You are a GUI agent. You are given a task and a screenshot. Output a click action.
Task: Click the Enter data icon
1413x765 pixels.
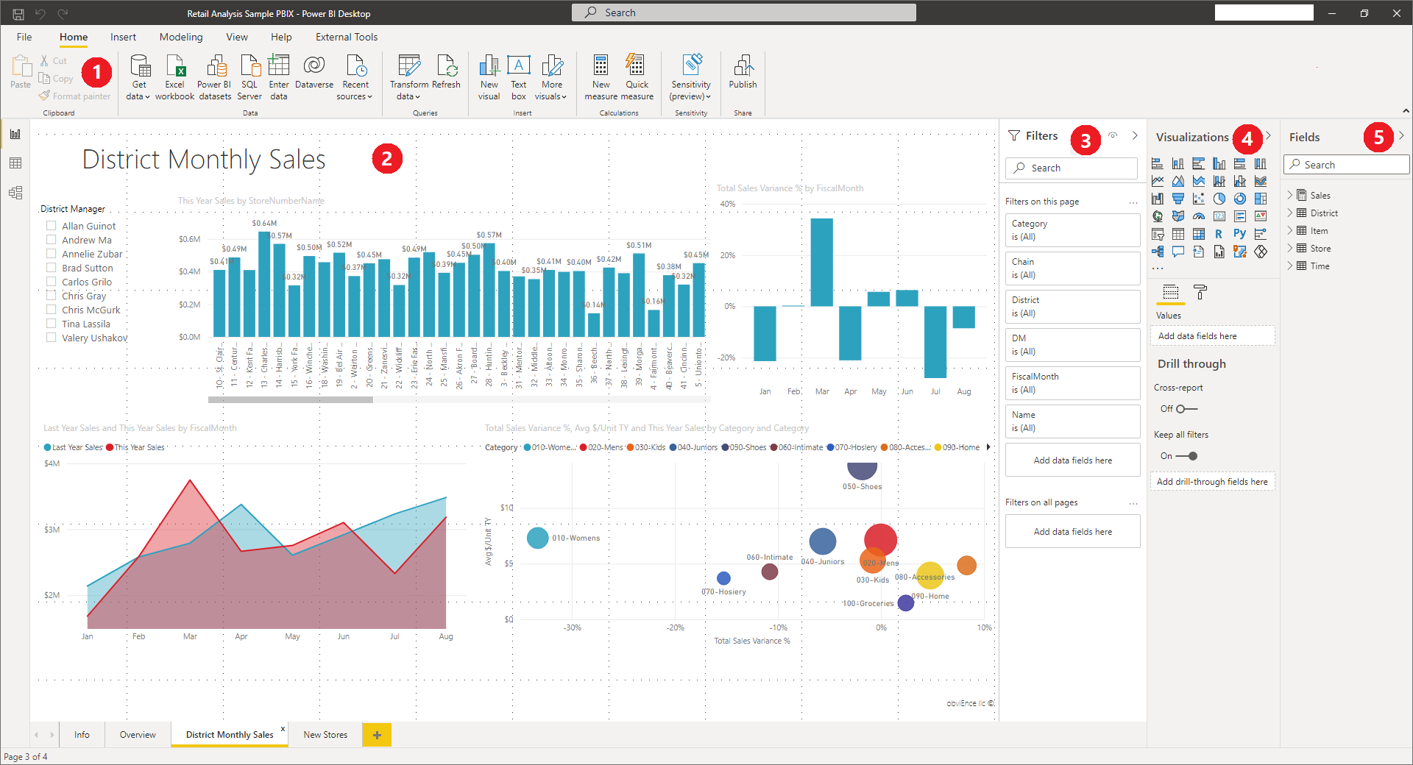pos(279,66)
